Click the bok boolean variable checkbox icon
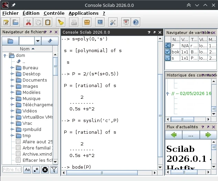 point(168,52)
